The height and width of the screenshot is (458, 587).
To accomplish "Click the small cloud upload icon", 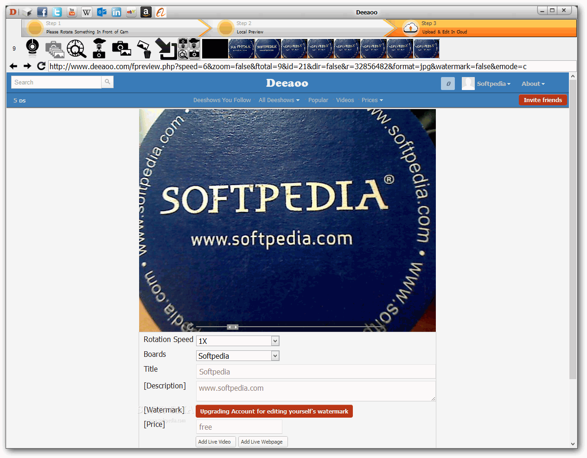I will tap(194, 44).
